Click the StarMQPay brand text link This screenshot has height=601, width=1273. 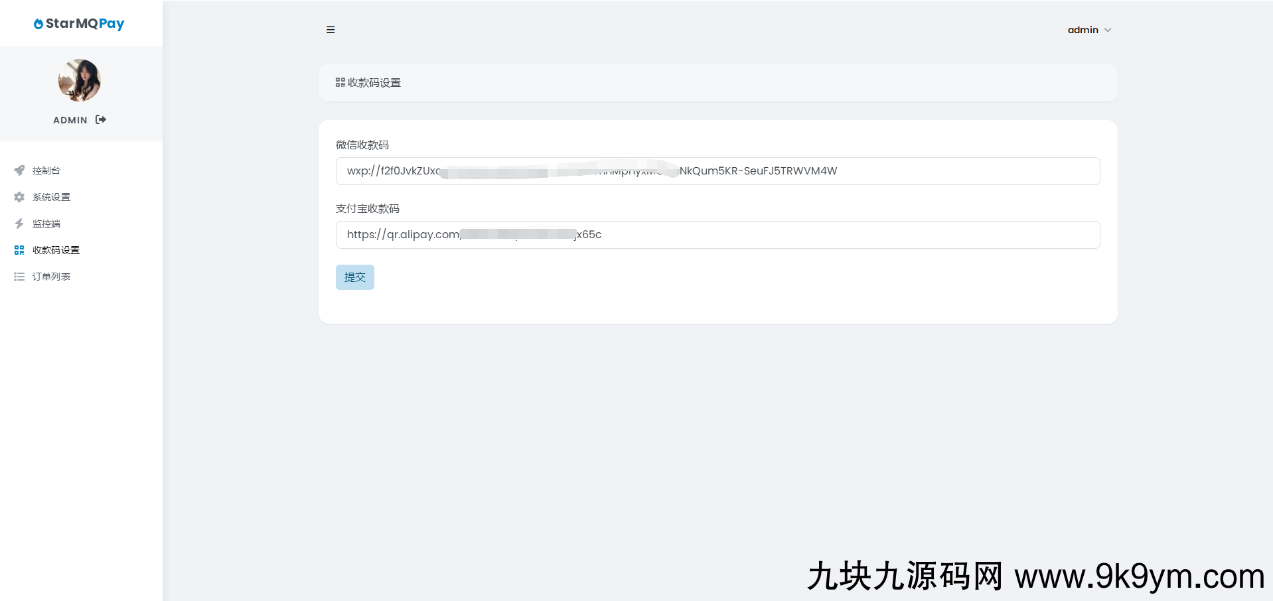click(84, 24)
